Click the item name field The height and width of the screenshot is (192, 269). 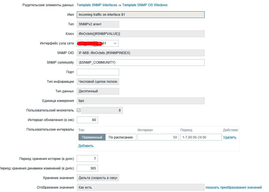coord(140,15)
